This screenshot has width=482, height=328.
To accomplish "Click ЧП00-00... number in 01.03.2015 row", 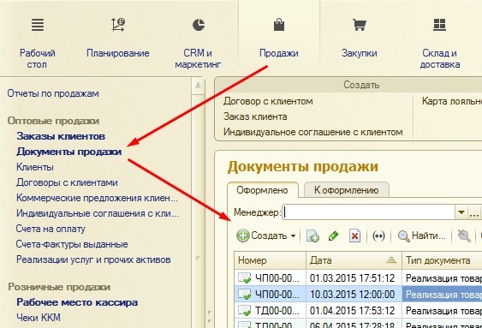I will pyautogui.click(x=277, y=278).
